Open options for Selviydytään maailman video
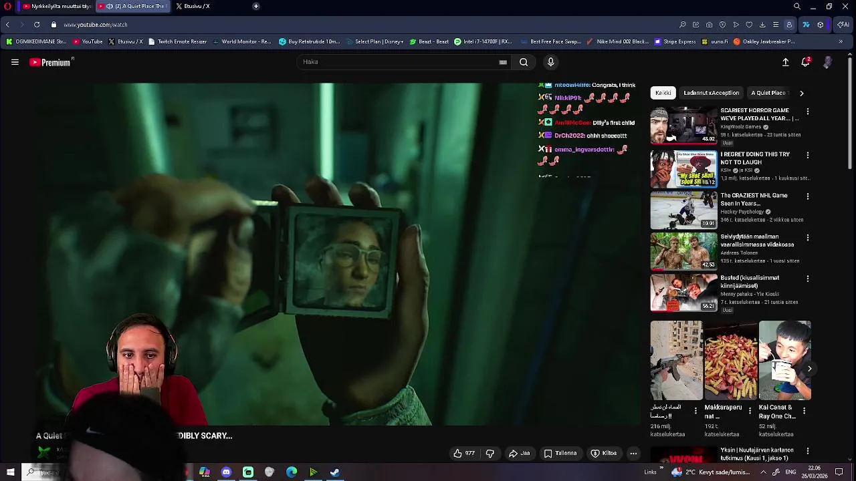The width and height of the screenshot is (856, 481). tap(808, 237)
